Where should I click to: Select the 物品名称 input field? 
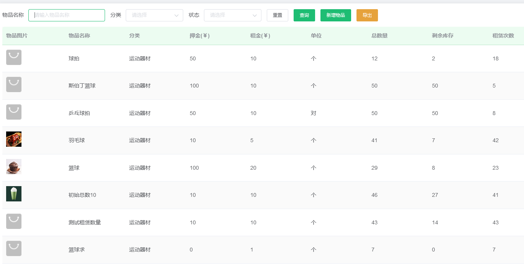pyautogui.click(x=67, y=15)
